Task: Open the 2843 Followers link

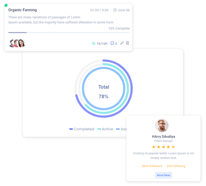Action: tap(152, 166)
